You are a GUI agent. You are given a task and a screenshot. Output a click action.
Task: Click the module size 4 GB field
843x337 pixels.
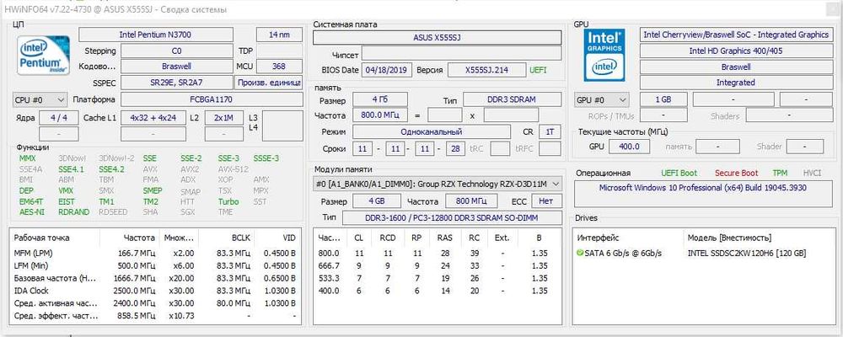(377, 201)
